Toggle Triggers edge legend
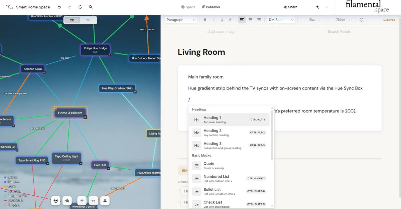The image size is (401, 209). (x=12, y=205)
